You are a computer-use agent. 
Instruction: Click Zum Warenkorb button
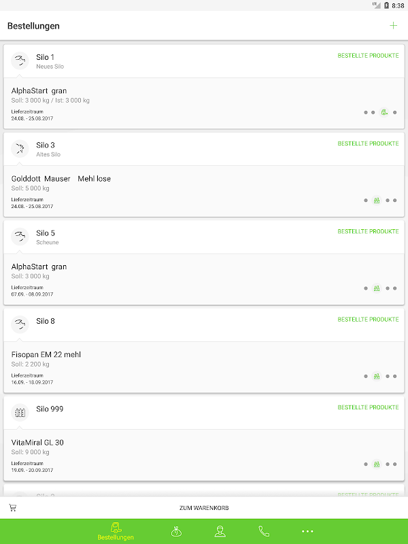point(204,508)
